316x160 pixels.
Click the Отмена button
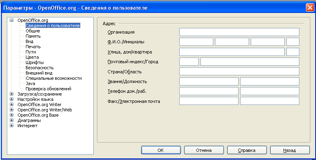(204, 150)
